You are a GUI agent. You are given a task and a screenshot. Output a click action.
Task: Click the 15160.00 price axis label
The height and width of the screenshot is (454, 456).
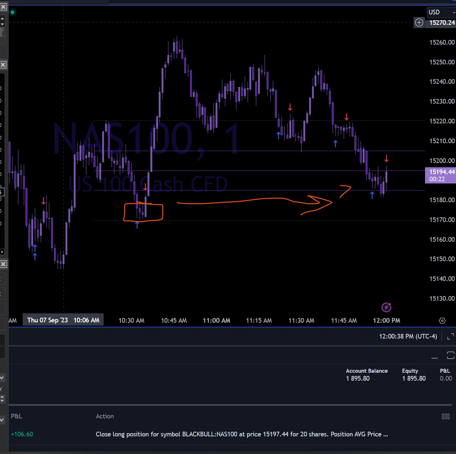(x=442, y=240)
